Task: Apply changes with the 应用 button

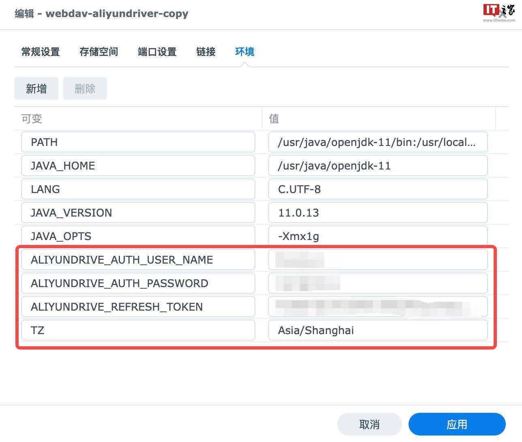Action: (457, 424)
